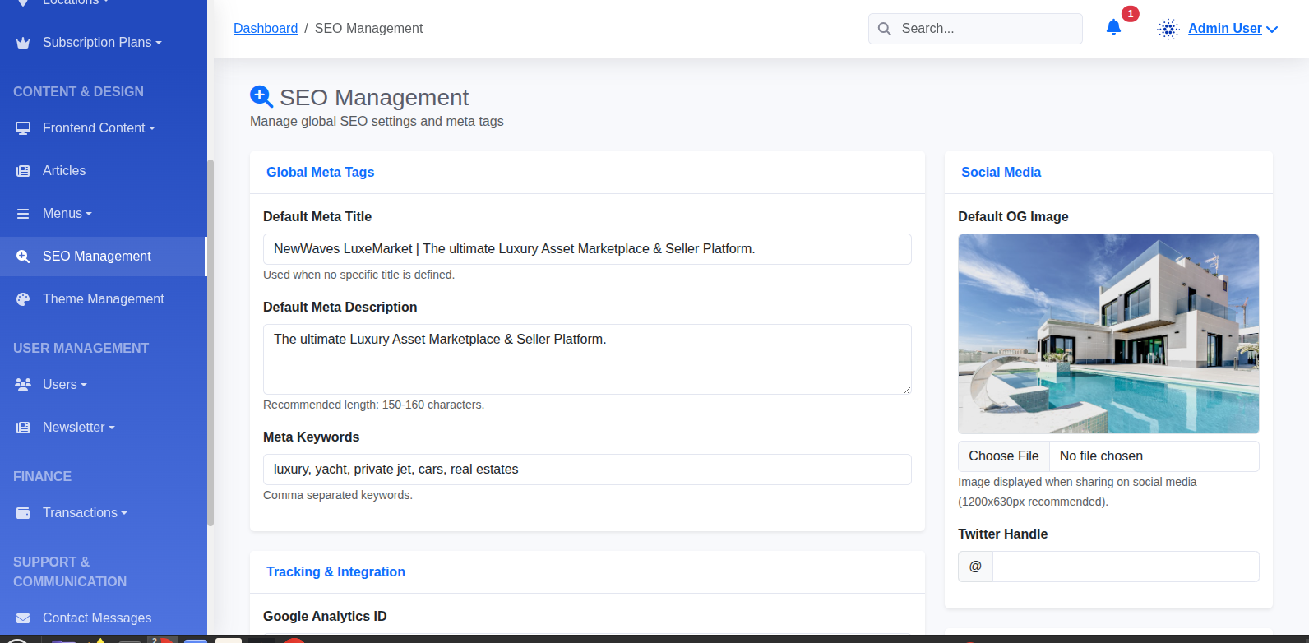1309x643 pixels.
Task: Open Theme Management in the sidebar
Action: click(x=104, y=299)
